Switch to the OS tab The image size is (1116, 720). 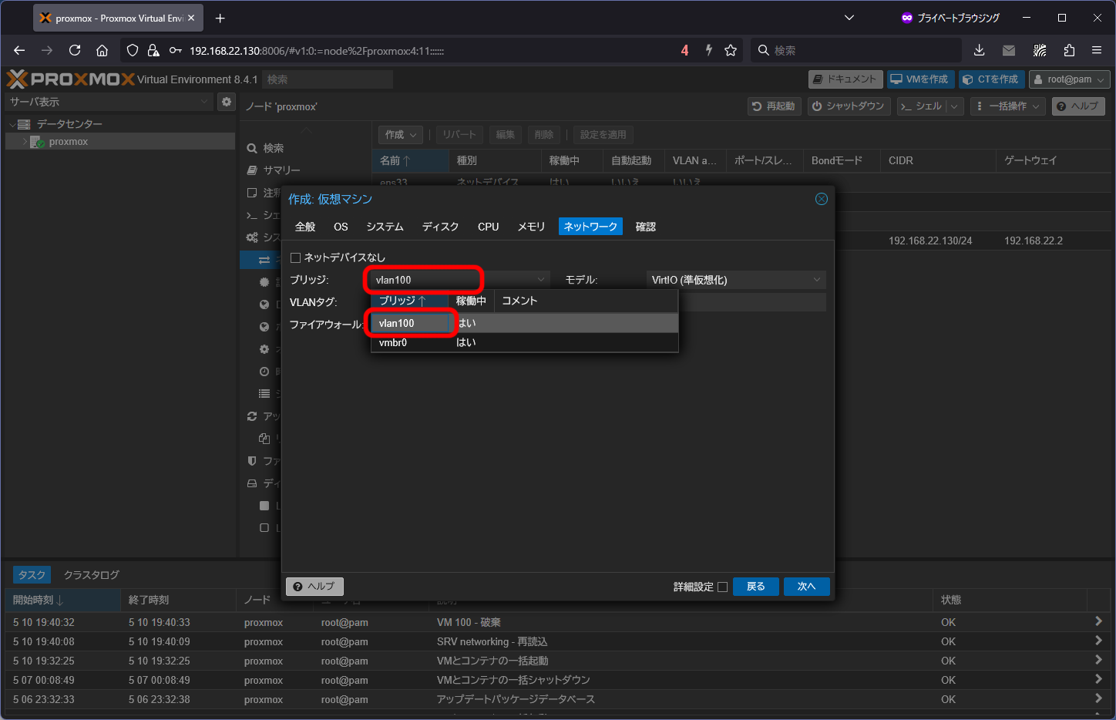341,227
